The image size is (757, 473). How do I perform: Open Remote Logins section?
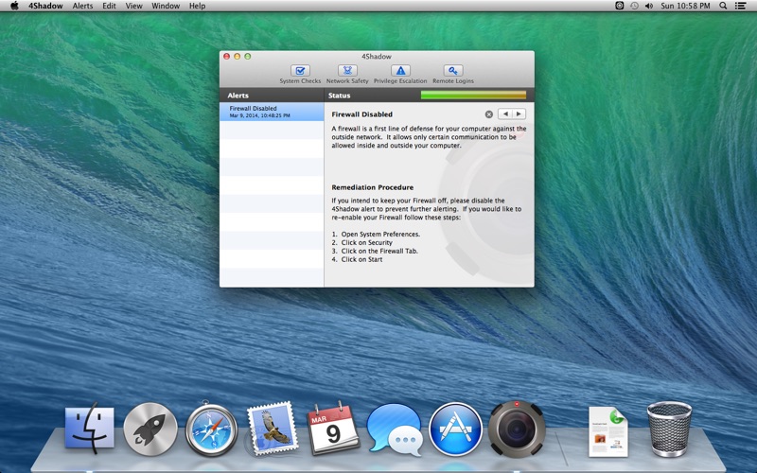[x=453, y=75]
